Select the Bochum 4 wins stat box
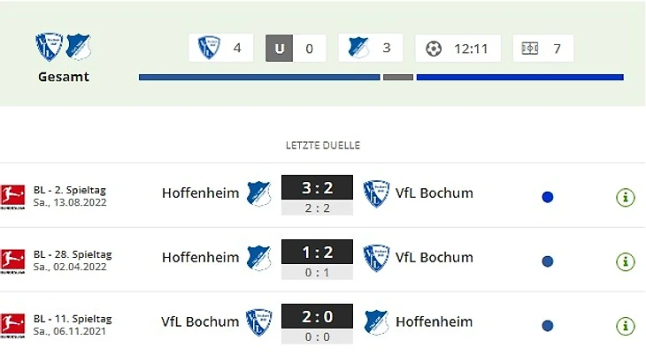The width and height of the screenshot is (646, 355). pos(220,48)
